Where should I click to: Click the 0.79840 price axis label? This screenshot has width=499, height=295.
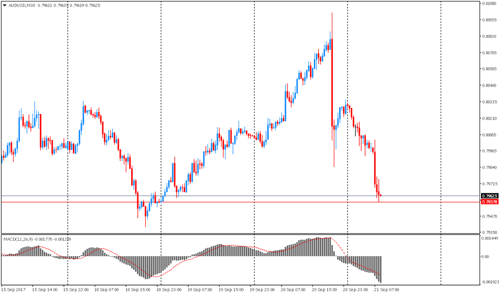tap(490, 167)
